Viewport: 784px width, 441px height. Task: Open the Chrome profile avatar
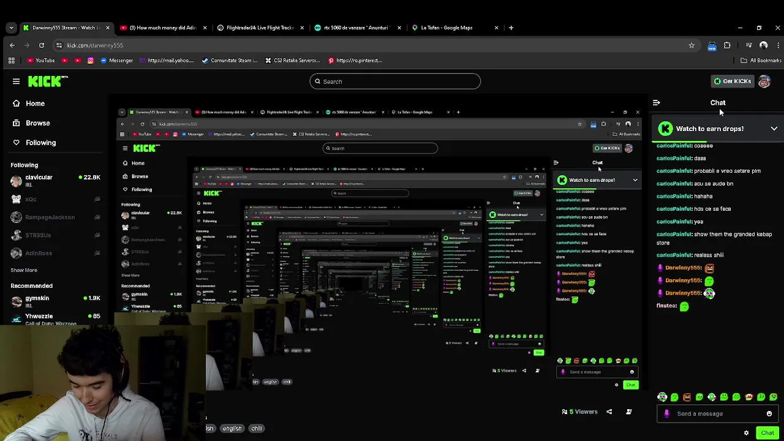[x=764, y=45]
